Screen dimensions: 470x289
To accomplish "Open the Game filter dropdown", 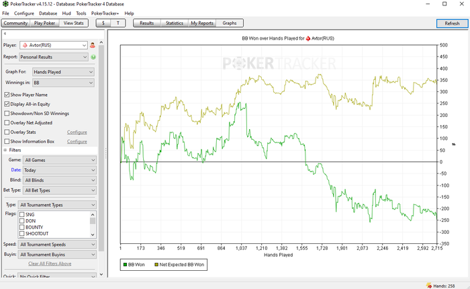I will click(x=60, y=160).
